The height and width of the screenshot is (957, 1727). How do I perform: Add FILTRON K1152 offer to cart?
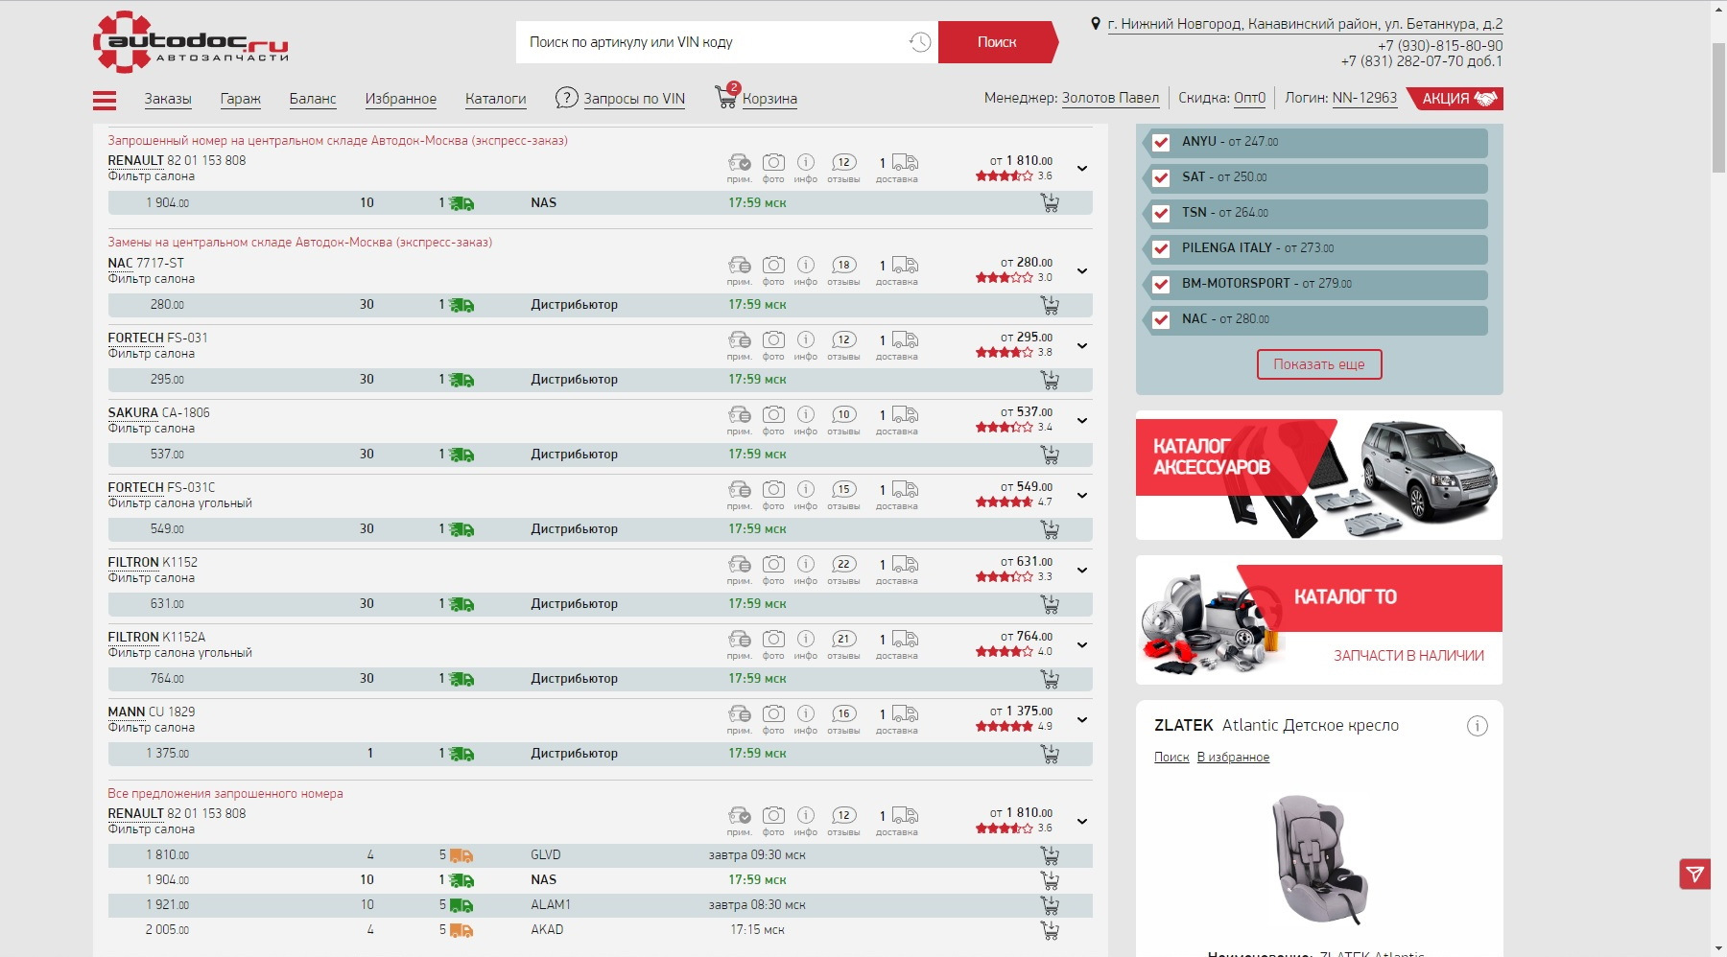1050,604
